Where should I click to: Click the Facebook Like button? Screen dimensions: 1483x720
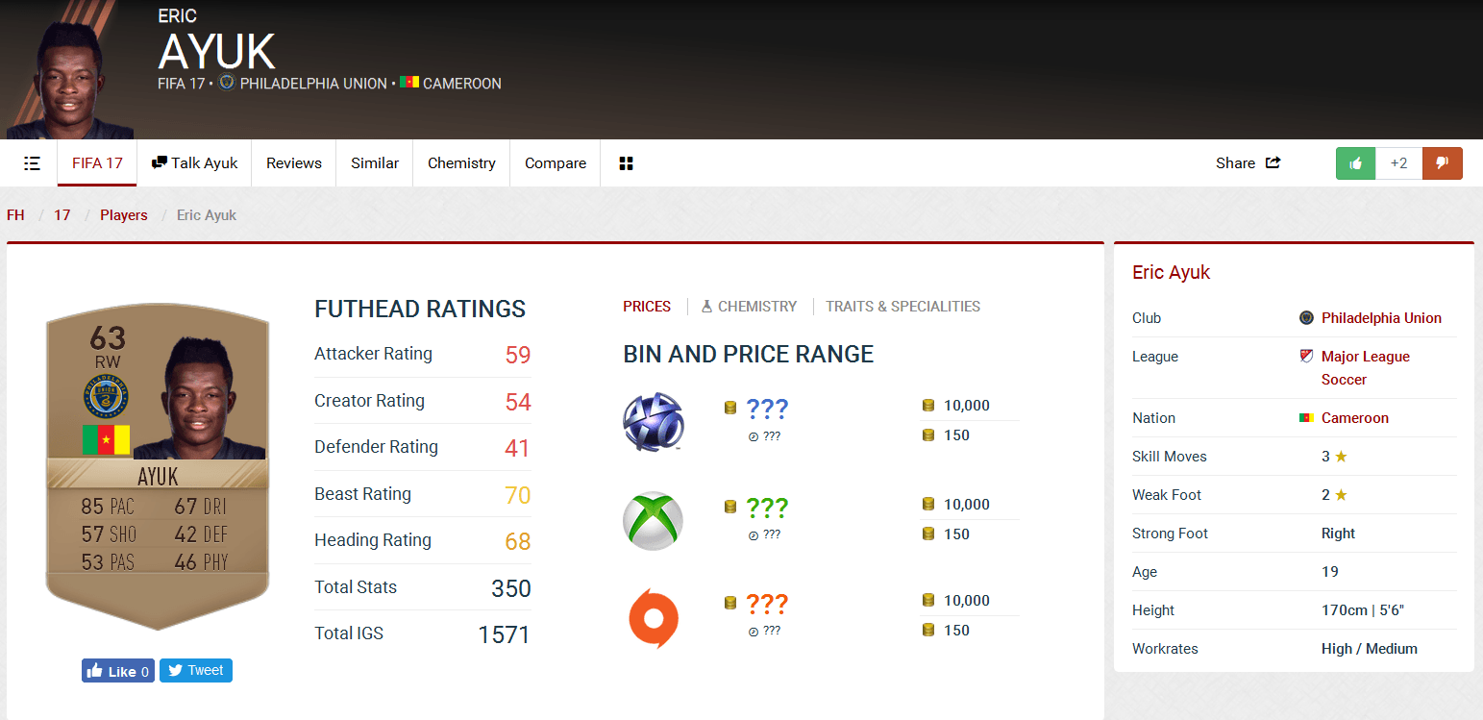[118, 671]
